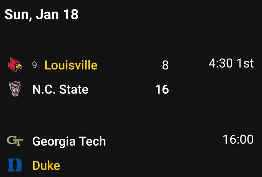The width and height of the screenshot is (262, 177).
Task: Open the Duke team name
Action: tap(46, 165)
